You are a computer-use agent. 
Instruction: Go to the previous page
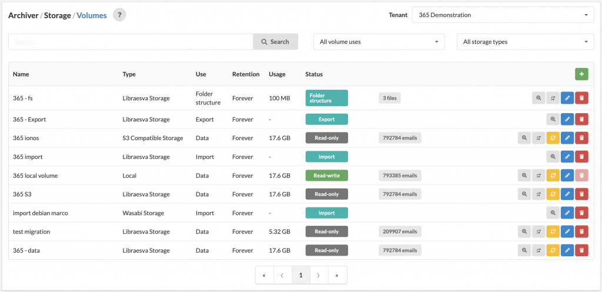283,275
